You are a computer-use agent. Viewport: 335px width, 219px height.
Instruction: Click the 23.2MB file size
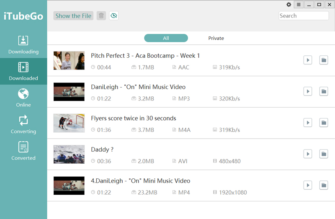pyautogui.click(x=147, y=193)
